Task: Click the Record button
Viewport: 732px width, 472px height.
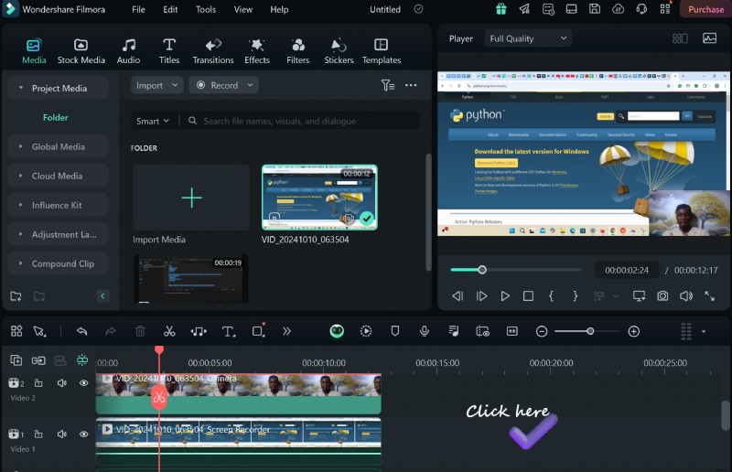Action: pyautogui.click(x=223, y=85)
